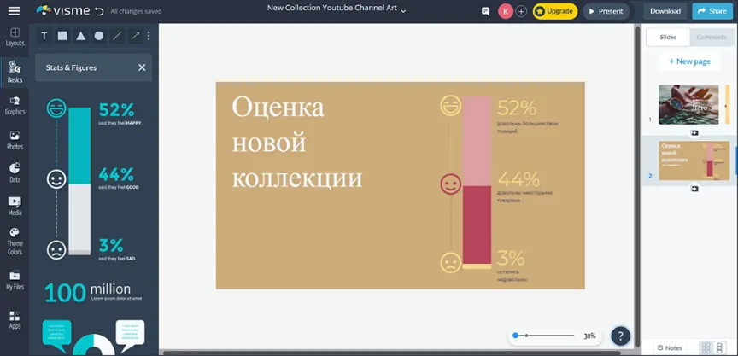
Task: Open the Notes panel
Action: (670, 348)
